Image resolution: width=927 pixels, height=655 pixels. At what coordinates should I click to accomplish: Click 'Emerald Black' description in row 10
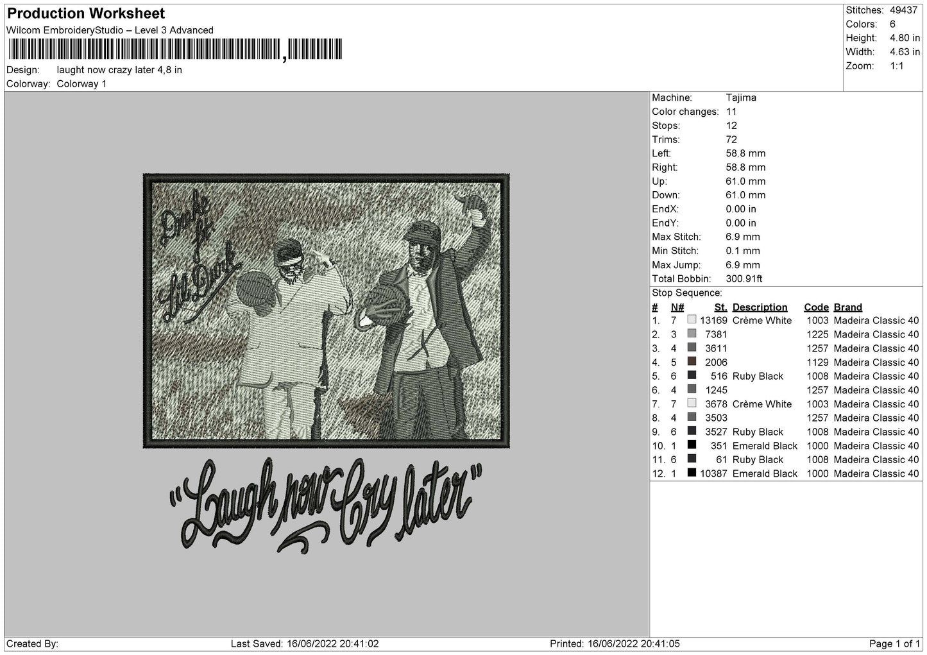click(765, 446)
